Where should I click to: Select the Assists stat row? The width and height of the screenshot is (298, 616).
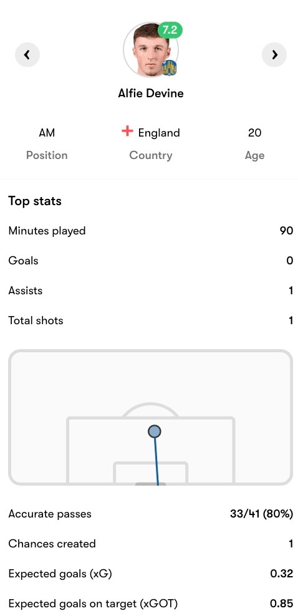tap(151, 291)
